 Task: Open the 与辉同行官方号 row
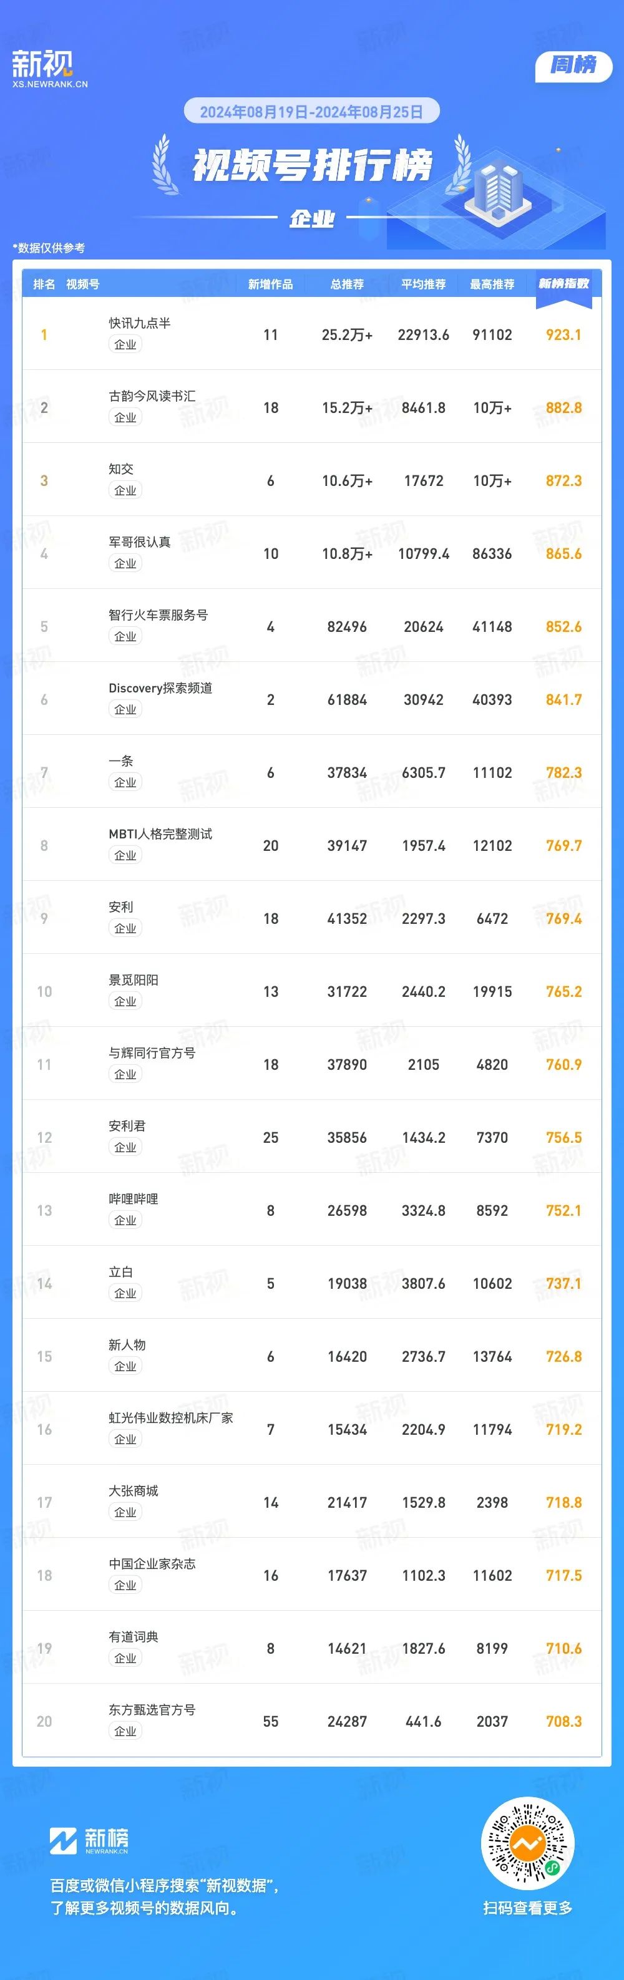pos(311,1064)
